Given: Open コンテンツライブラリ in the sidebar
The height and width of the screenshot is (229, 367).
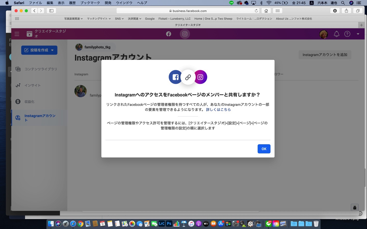Looking at the screenshot, I should coord(39,69).
